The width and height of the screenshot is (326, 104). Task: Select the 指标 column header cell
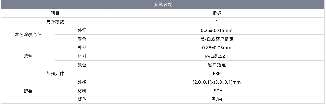coord(217,13)
